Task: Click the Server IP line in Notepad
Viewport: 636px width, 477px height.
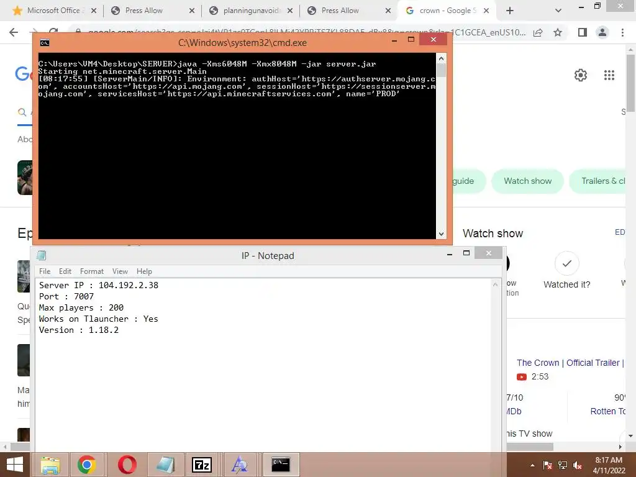Action: [x=99, y=285]
